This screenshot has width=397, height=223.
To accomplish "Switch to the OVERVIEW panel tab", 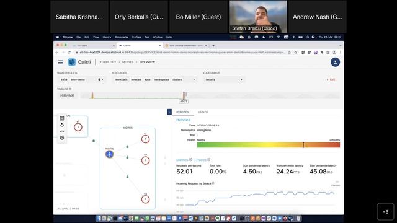I will 182,111.
